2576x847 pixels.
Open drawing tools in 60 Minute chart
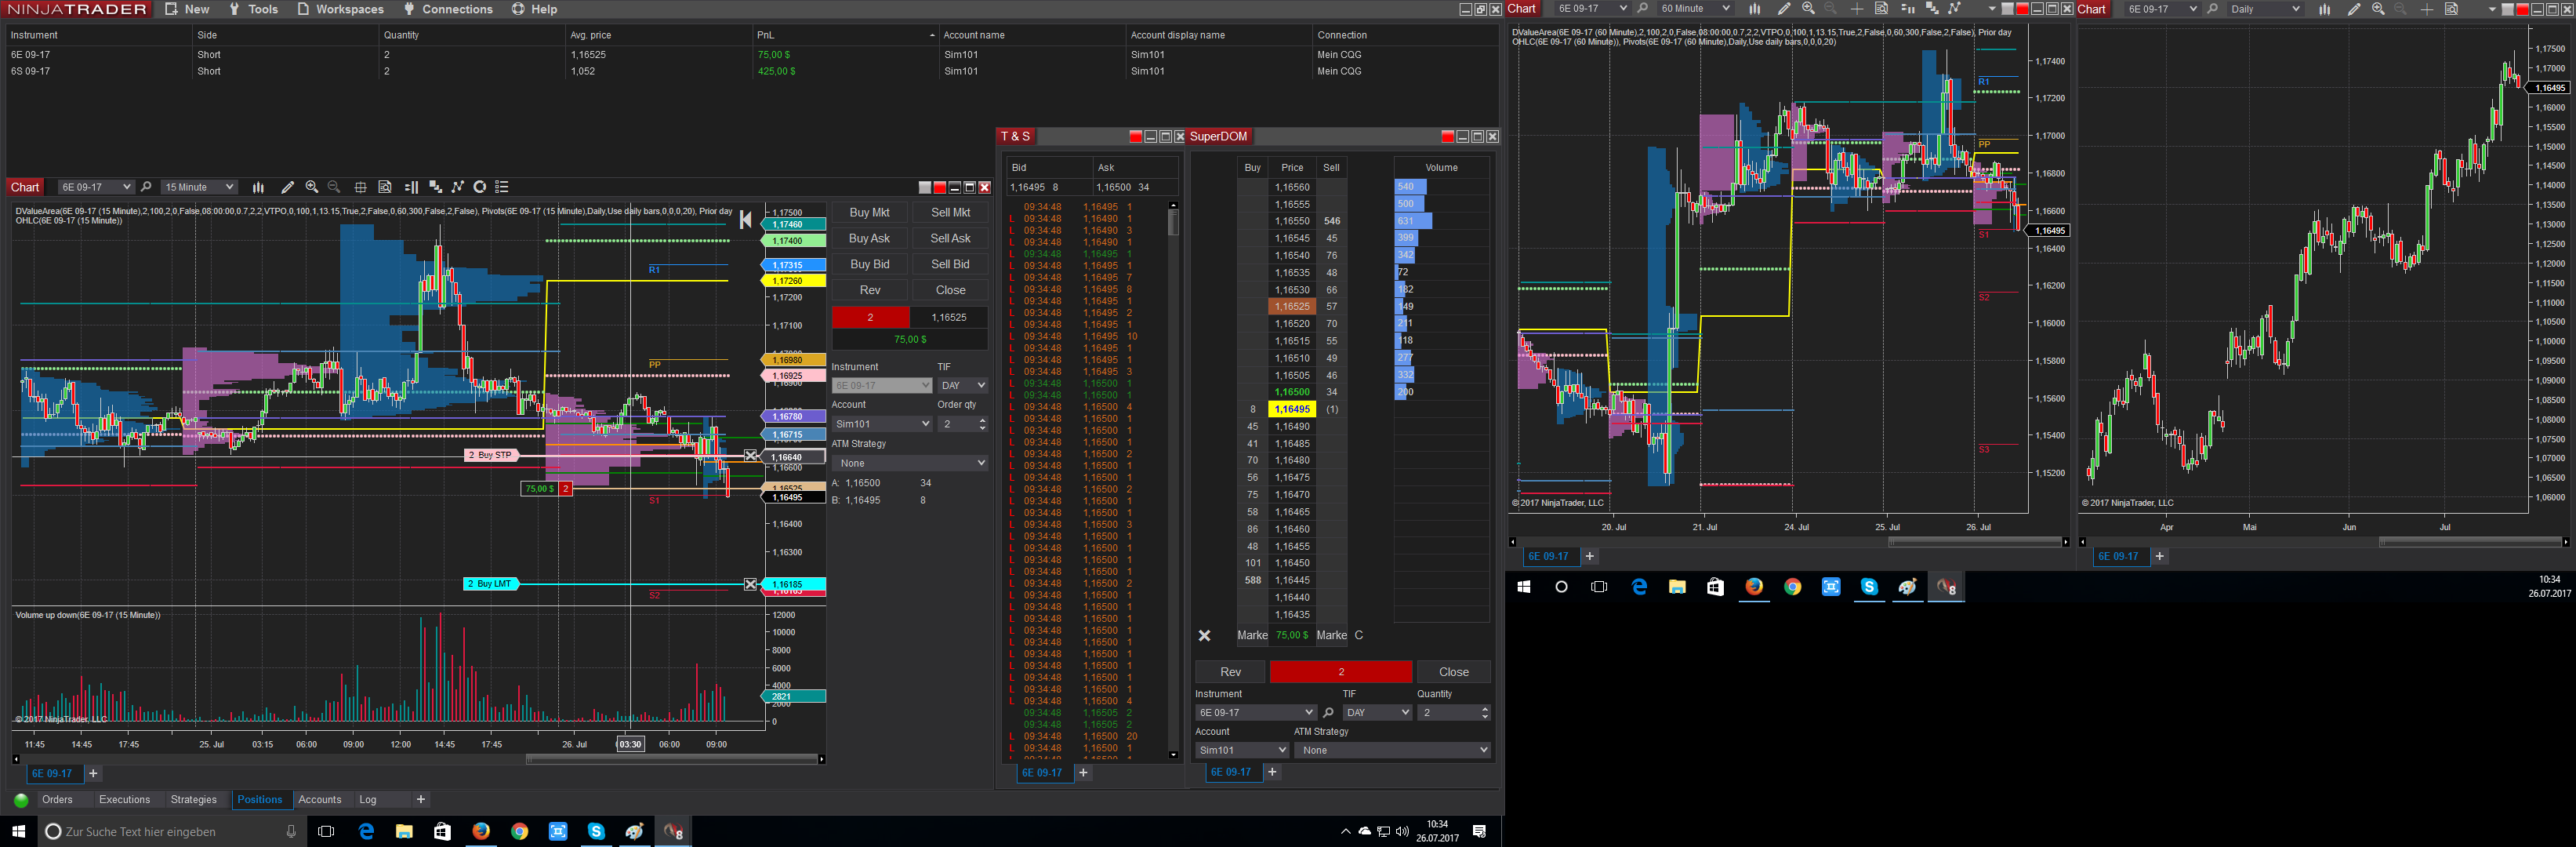click(x=1783, y=9)
